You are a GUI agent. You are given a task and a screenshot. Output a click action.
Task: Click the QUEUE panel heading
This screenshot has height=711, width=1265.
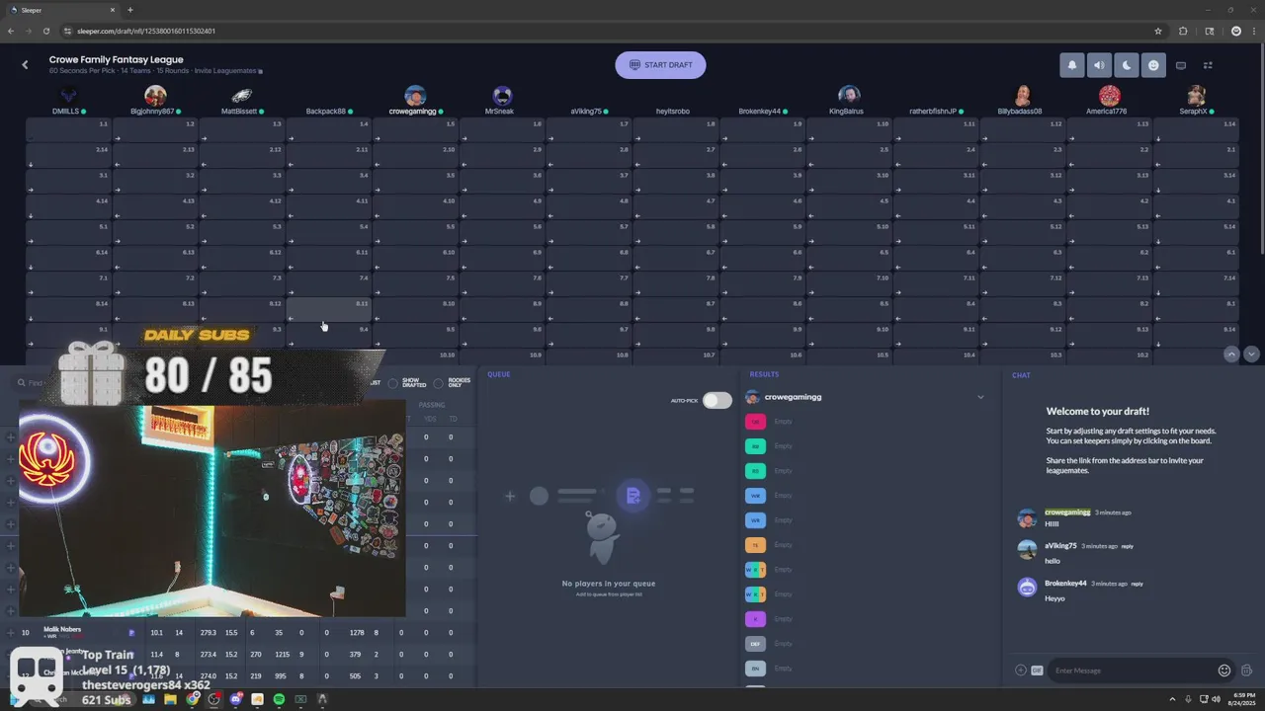499,374
